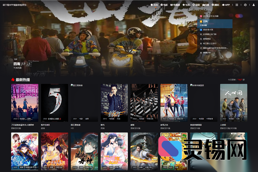Go to the 综艺 variety shows section
This screenshot has height=172, width=258.
tap(186, 5)
